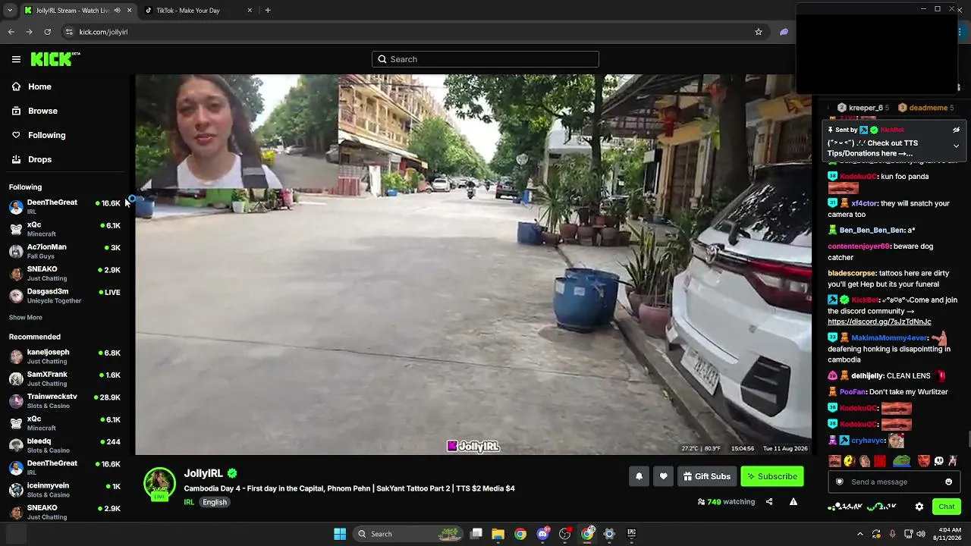Image resolution: width=971 pixels, height=546 pixels.
Task: Go back in browser history
Action: (11, 32)
